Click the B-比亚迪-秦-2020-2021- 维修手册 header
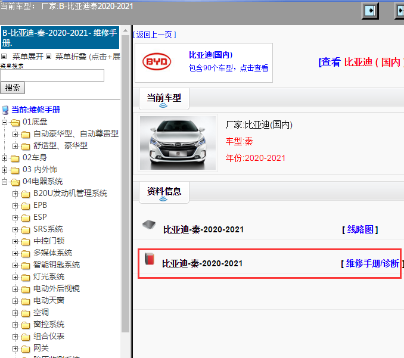 click(60, 38)
